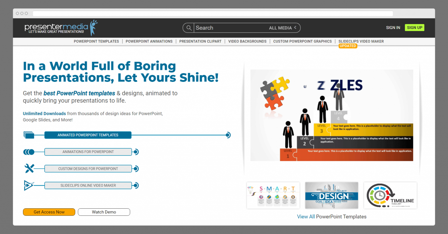Click the PresenterMedia logo

58,27
